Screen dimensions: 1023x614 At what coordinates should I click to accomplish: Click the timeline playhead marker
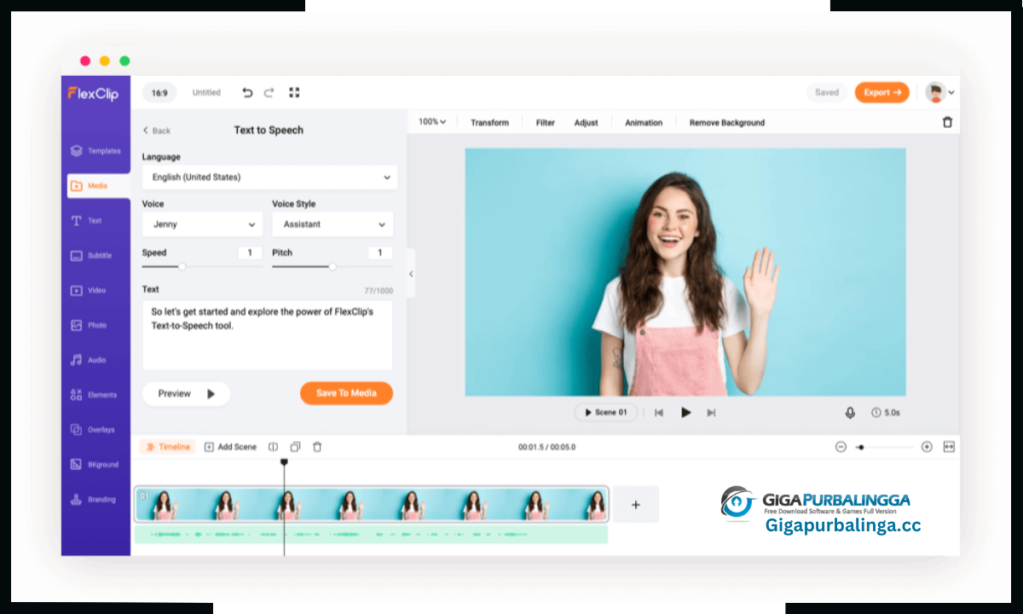284,462
